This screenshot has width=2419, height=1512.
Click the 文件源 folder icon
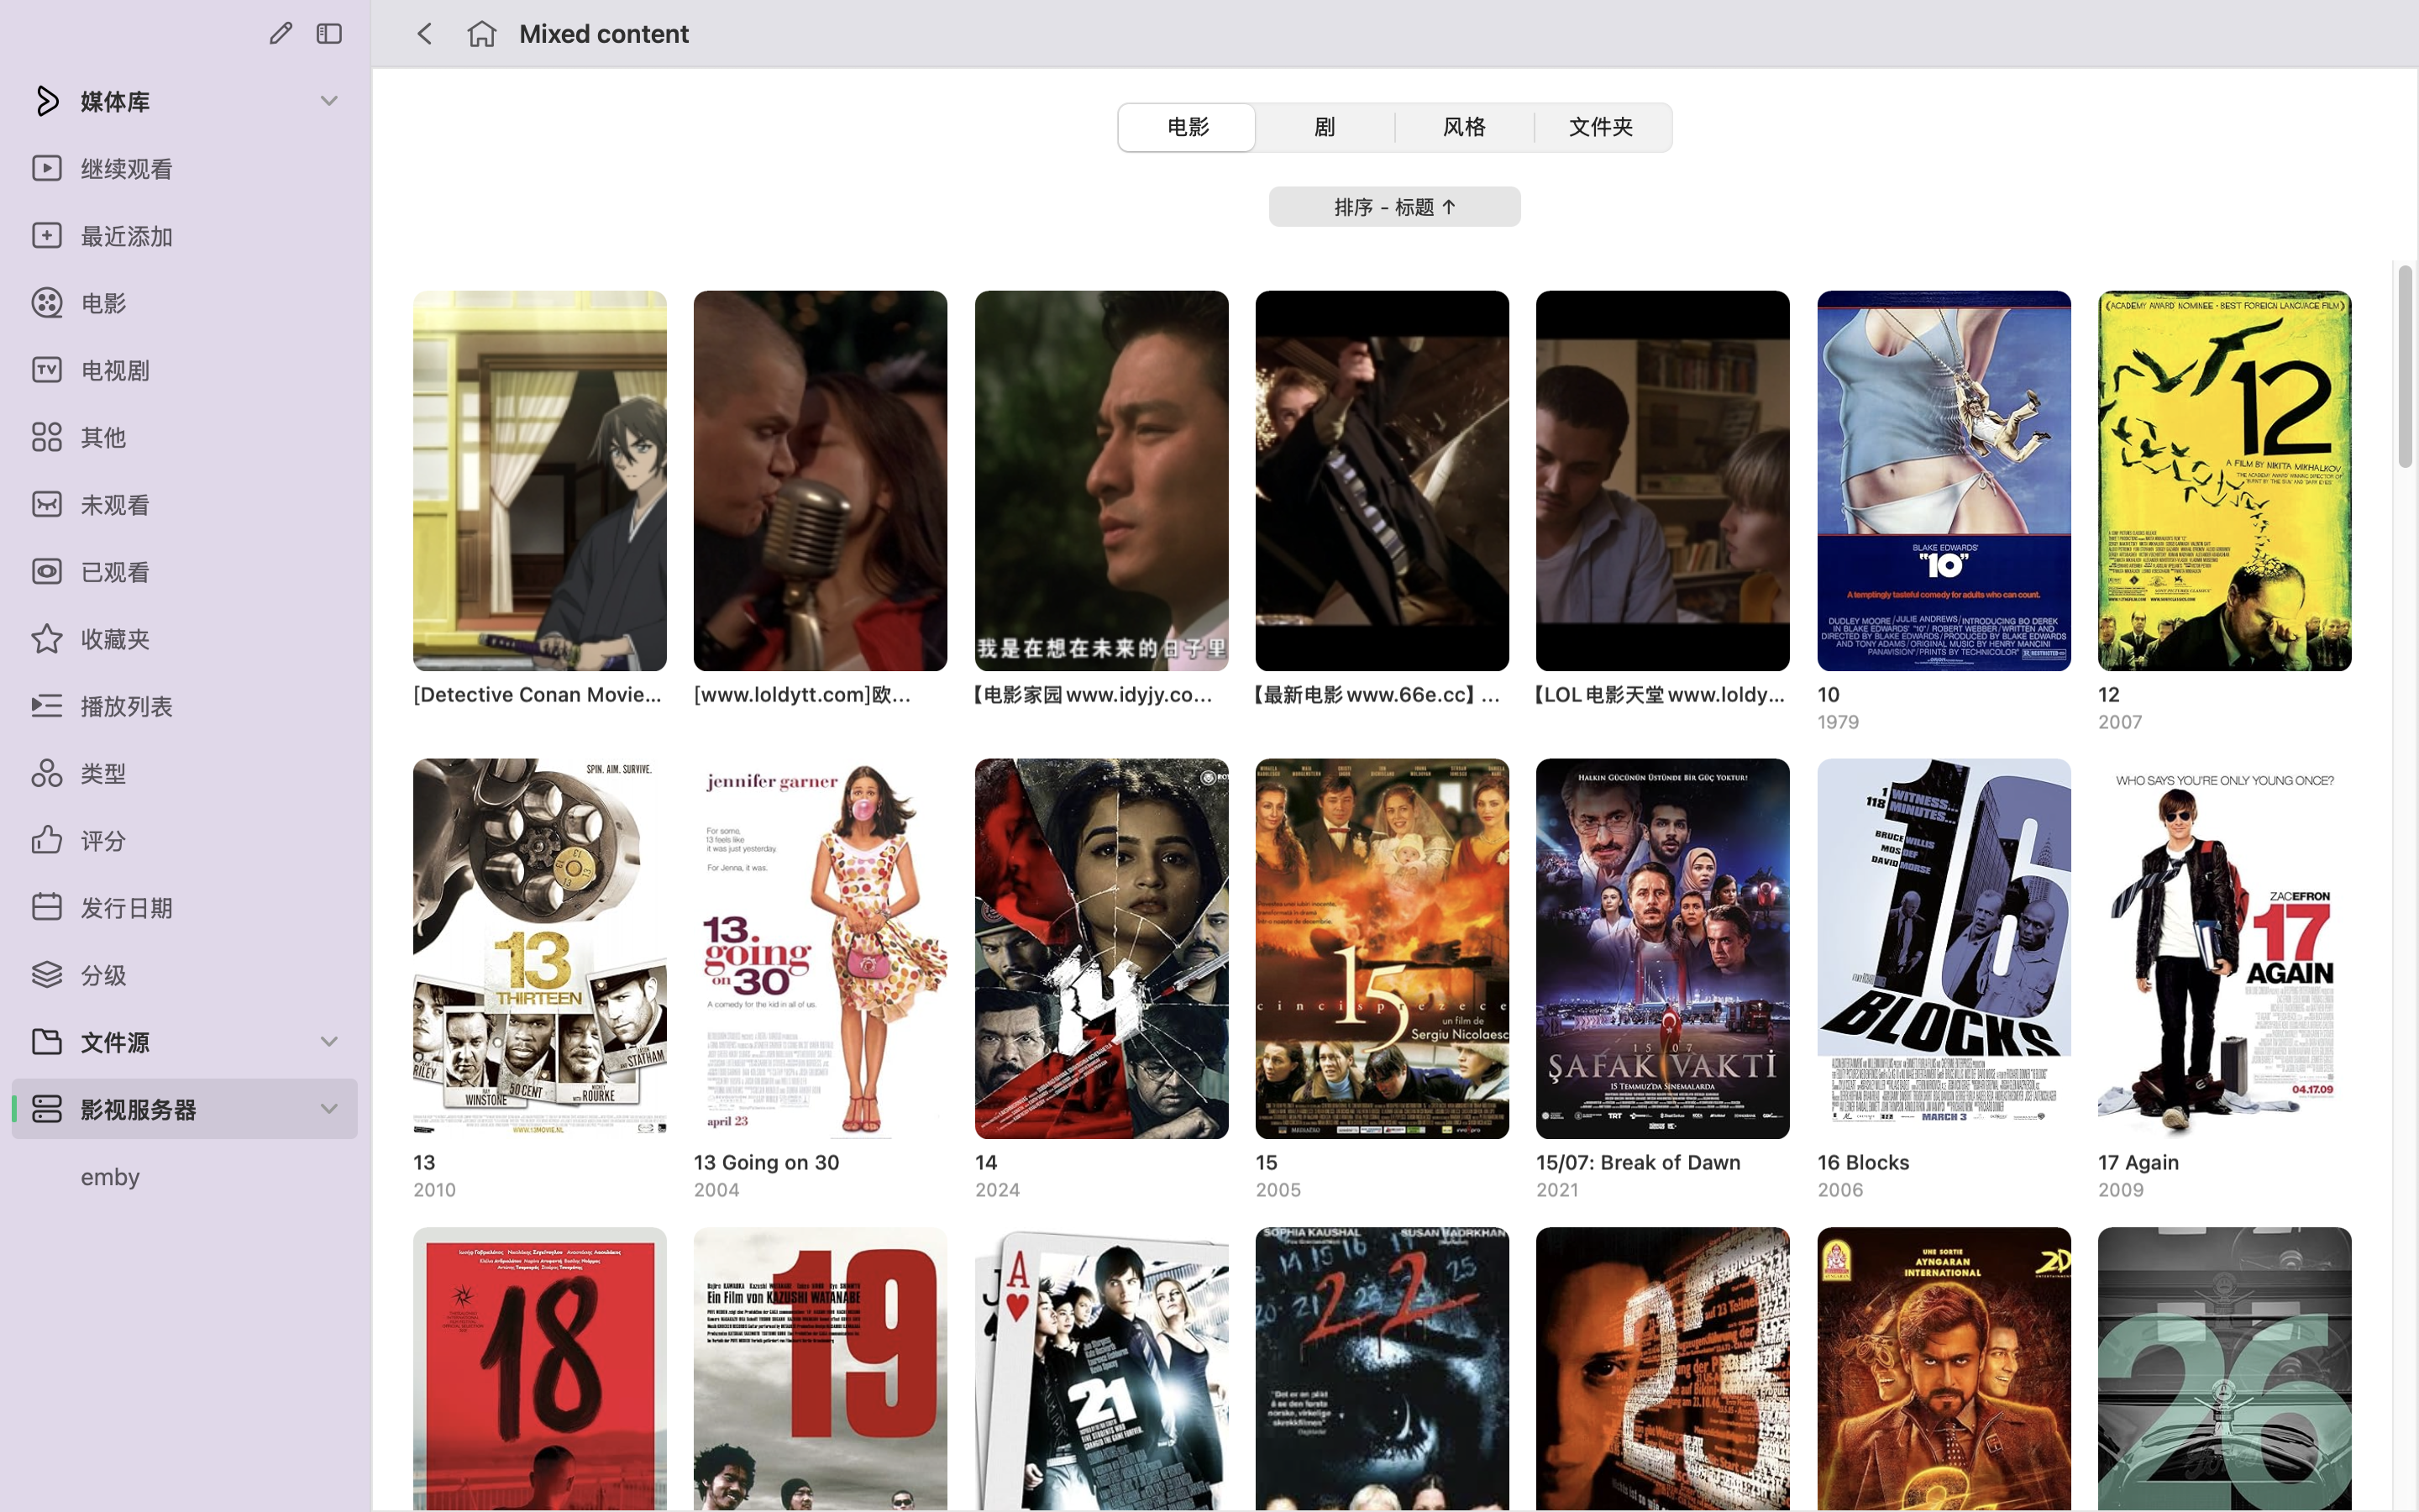(46, 1041)
